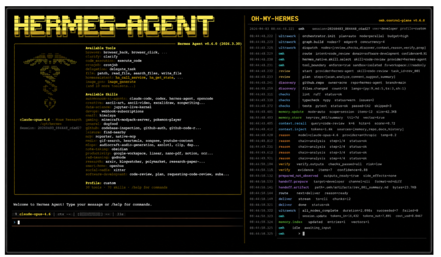Click the 'context.recall query=code-review' row
The image size is (441, 257).
pos(322,124)
